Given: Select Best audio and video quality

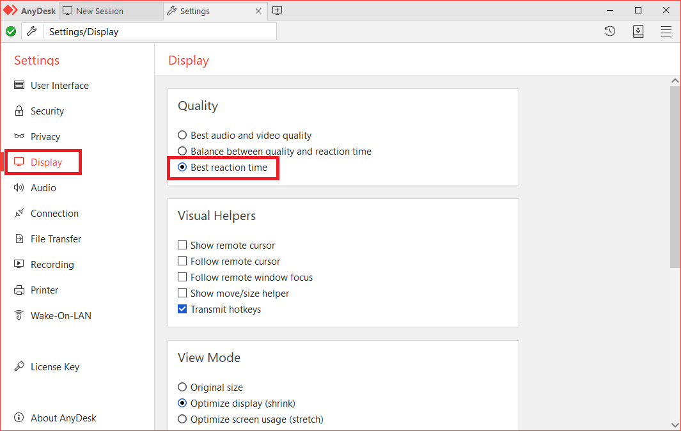Looking at the screenshot, I should pyautogui.click(x=183, y=136).
